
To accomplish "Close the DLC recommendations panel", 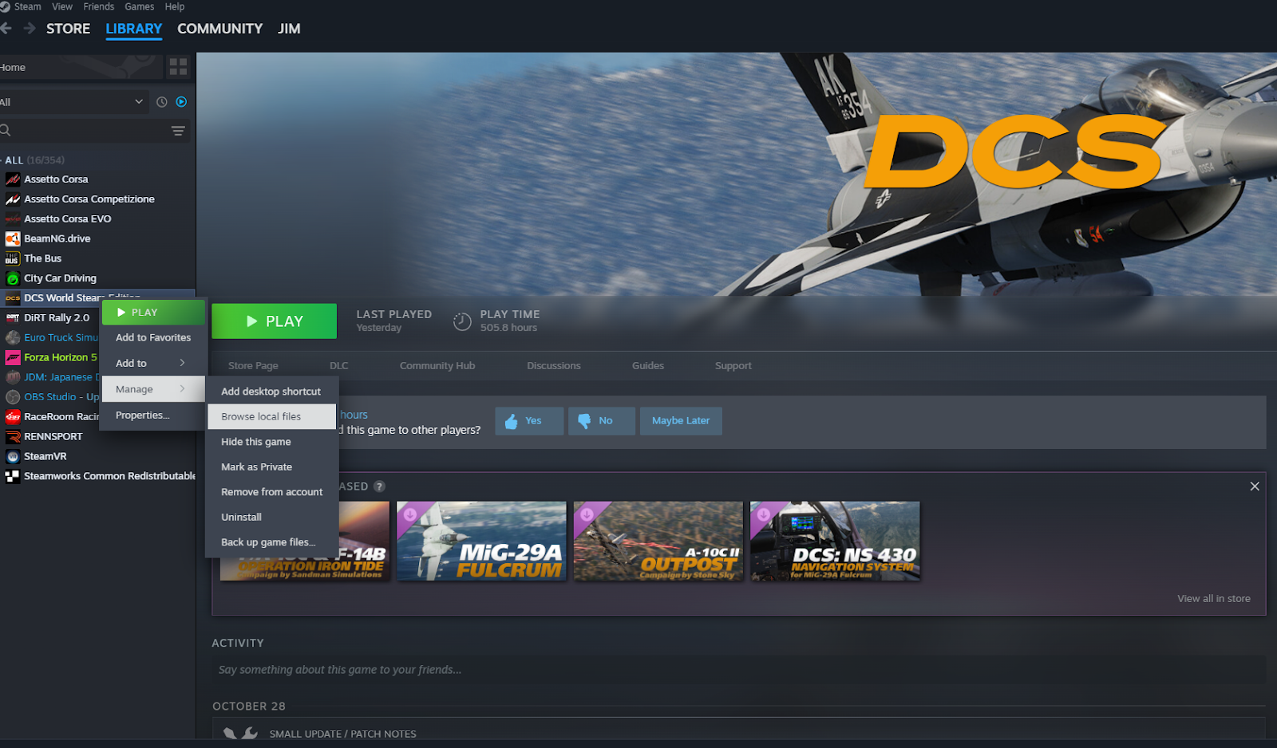I will 1255,486.
